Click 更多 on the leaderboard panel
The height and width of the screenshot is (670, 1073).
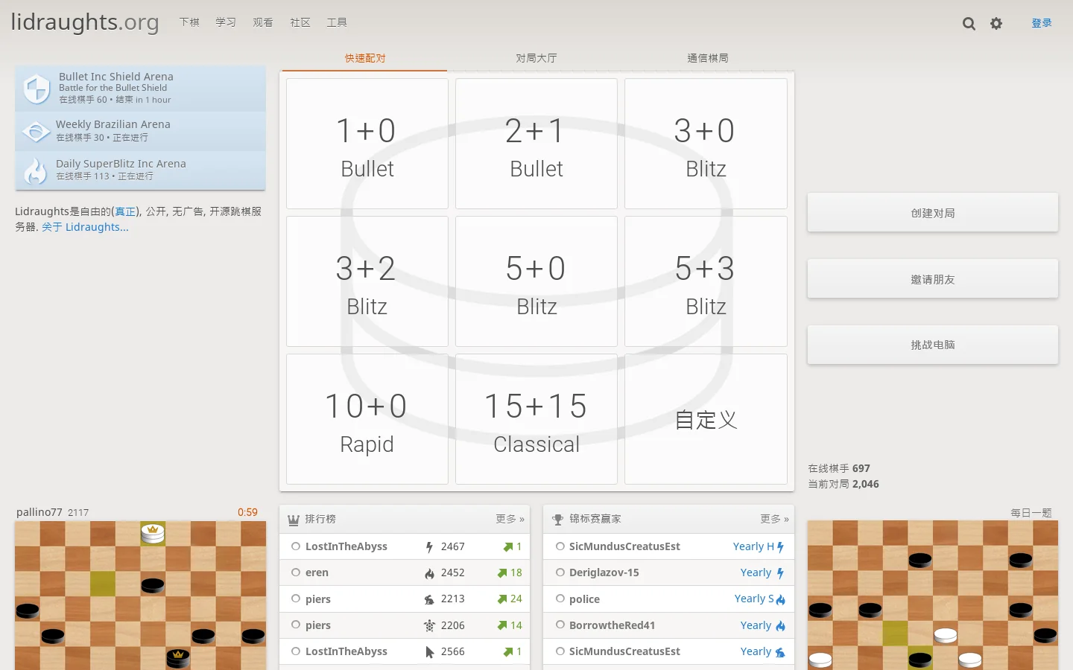pyautogui.click(x=510, y=519)
